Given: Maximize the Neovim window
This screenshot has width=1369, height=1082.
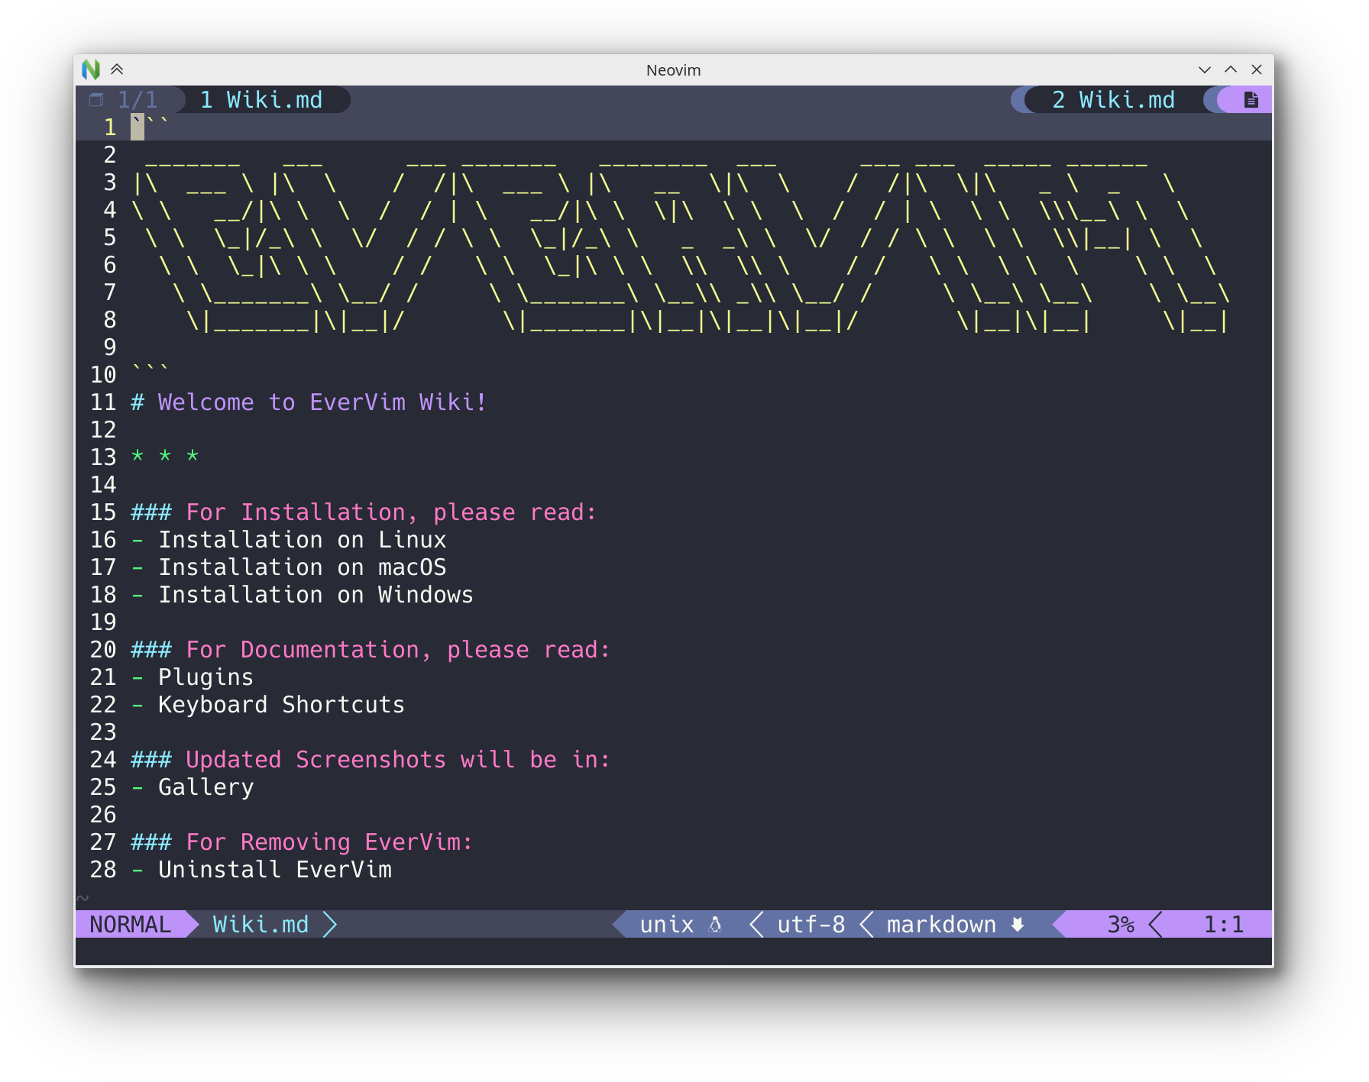Looking at the screenshot, I should 1231,69.
